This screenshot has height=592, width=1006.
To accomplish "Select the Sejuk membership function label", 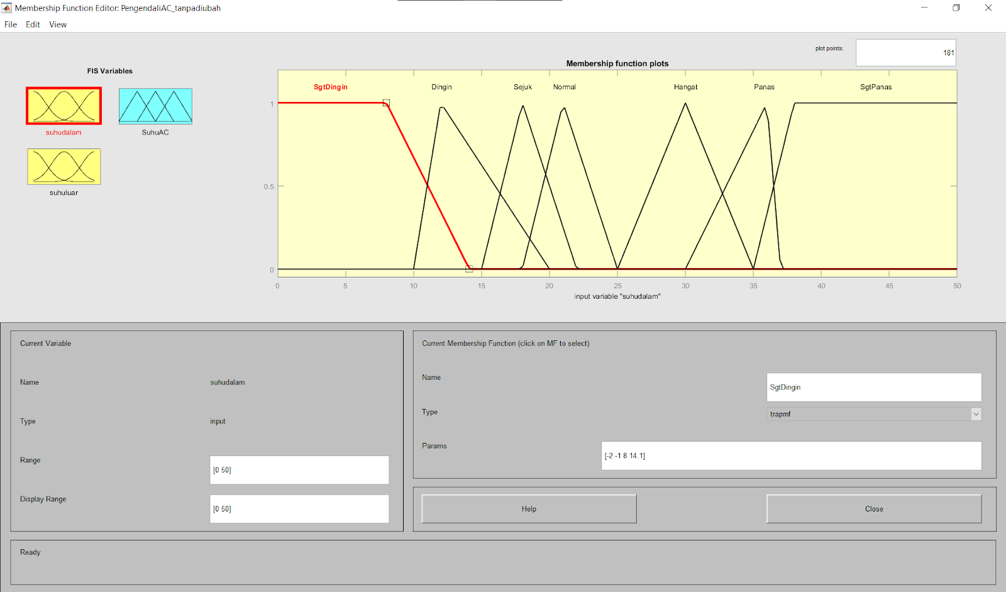I will tap(522, 87).
